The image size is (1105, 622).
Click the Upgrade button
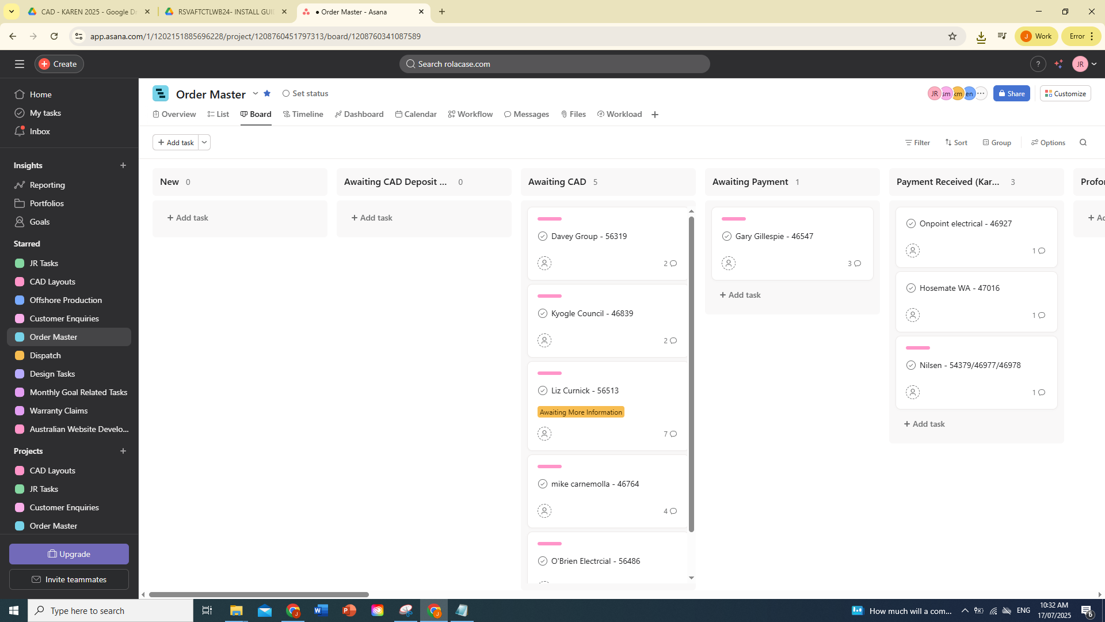[69, 554]
